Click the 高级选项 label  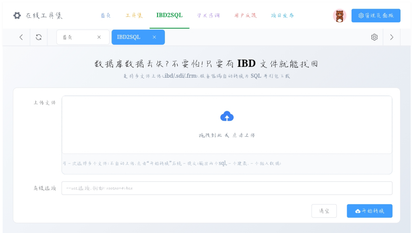tap(45, 188)
